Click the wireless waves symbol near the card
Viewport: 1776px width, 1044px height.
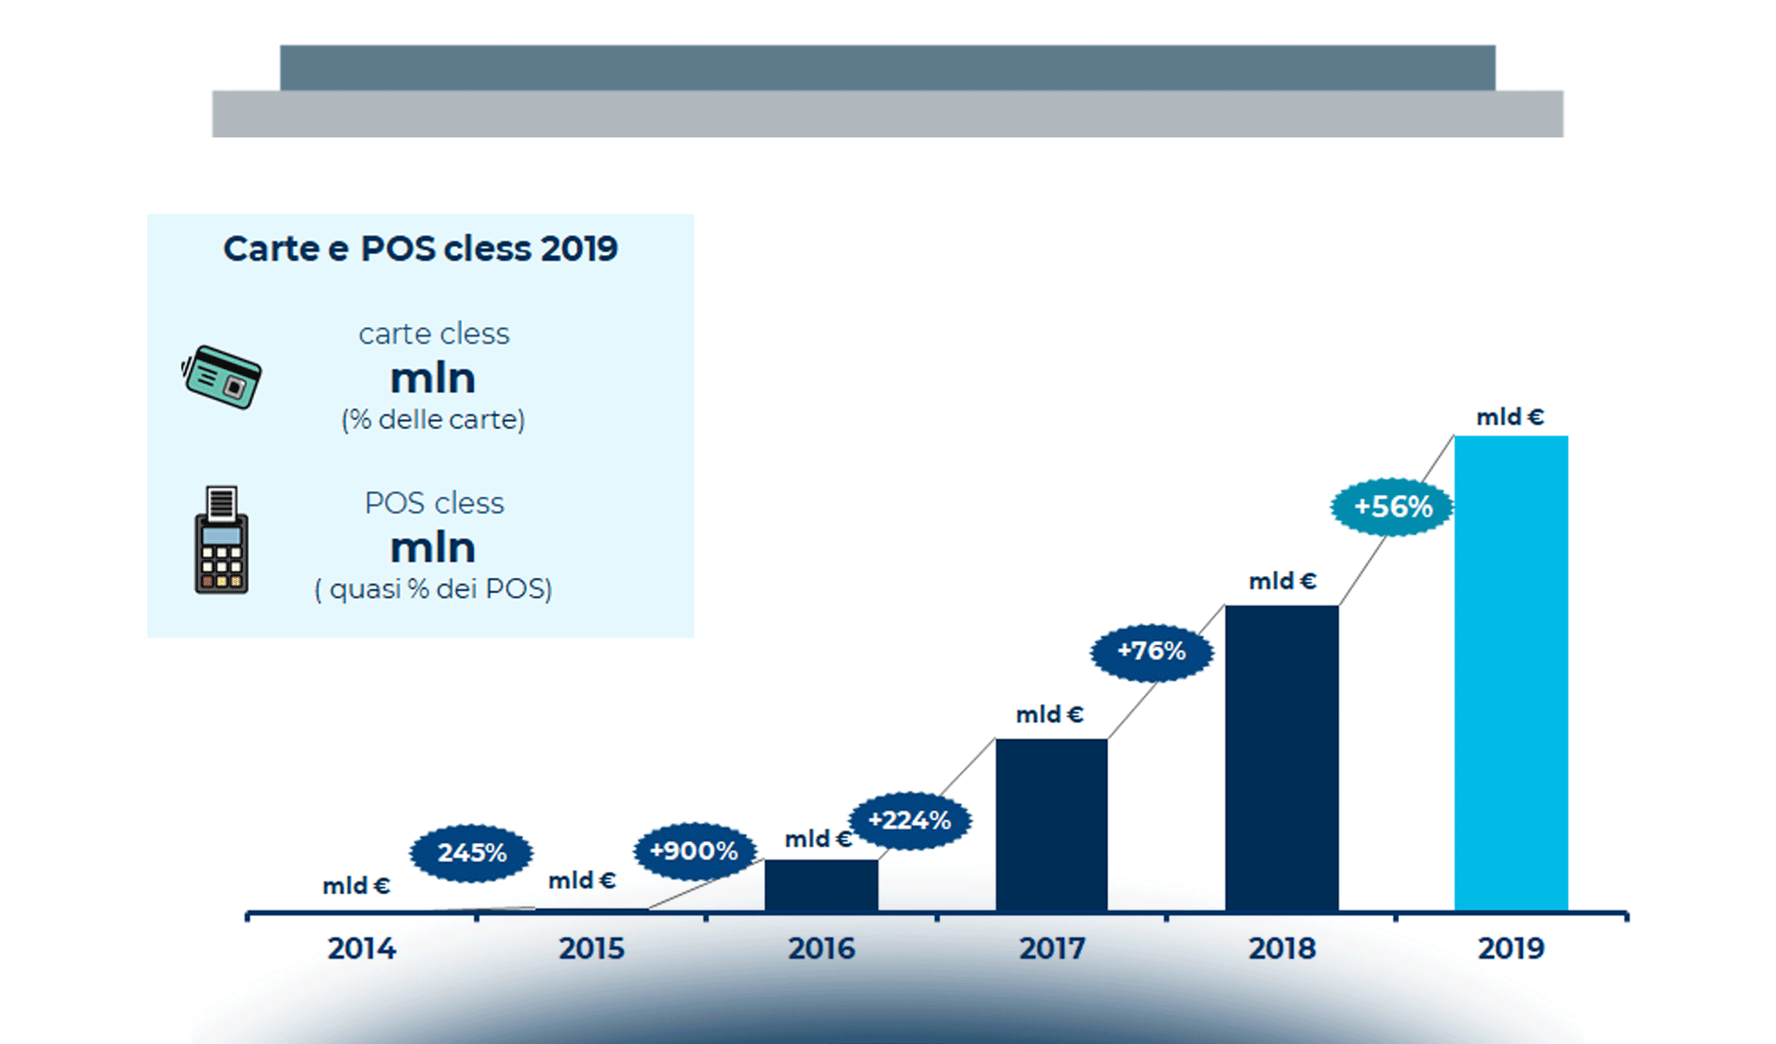point(188,365)
